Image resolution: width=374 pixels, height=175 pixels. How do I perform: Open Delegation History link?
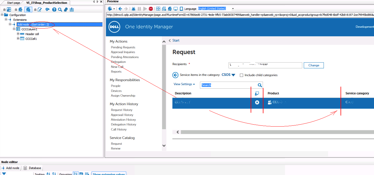click(124, 125)
